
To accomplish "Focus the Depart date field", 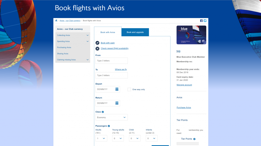I will pyautogui.click(x=108, y=89).
